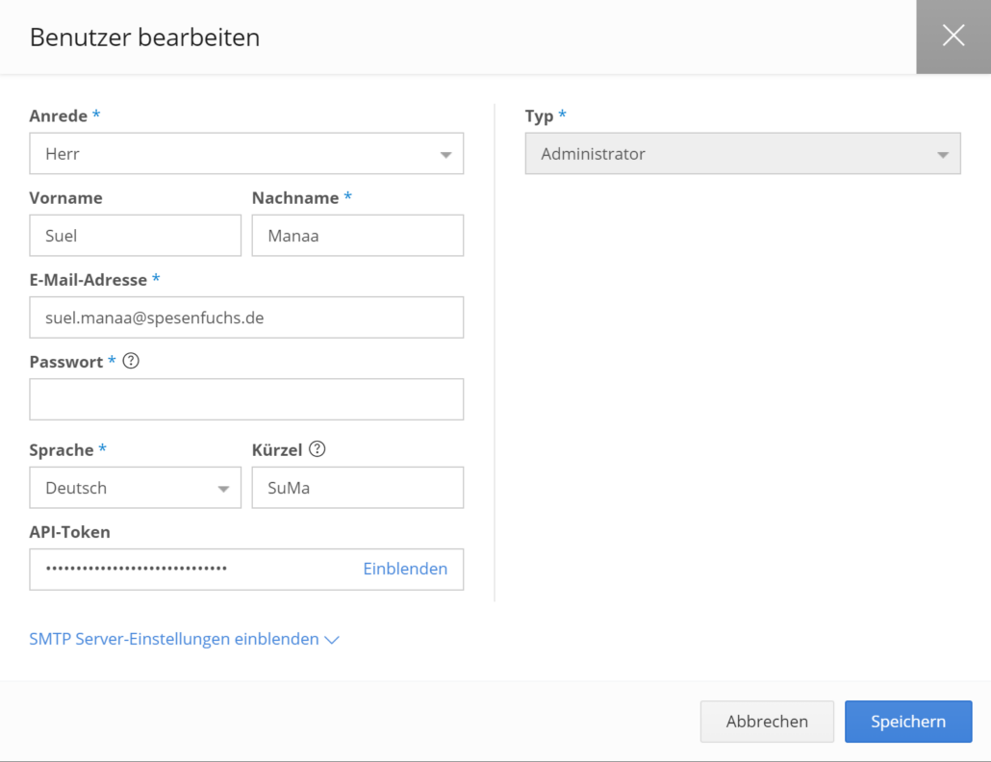Image resolution: width=991 pixels, height=762 pixels.
Task: Open the Sprache dropdown showing Deutsch
Action: pyautogui.click(x=135, y=487)
